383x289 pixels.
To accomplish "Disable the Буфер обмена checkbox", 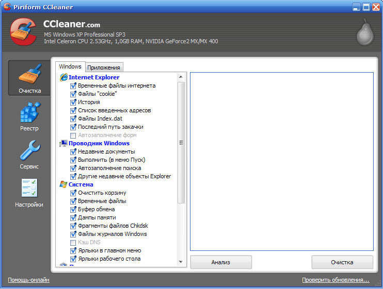I will [x=73, y=209].
